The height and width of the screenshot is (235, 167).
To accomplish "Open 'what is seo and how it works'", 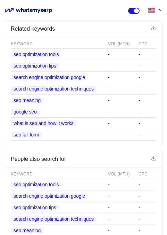I will click(x=43, y=123).
